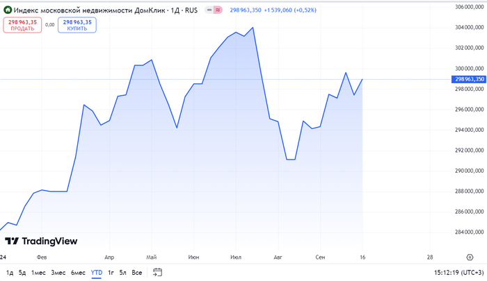Viewport: 487px width, 281px height.
Task: Switch to the 1мес range
Action: point(38,273)
